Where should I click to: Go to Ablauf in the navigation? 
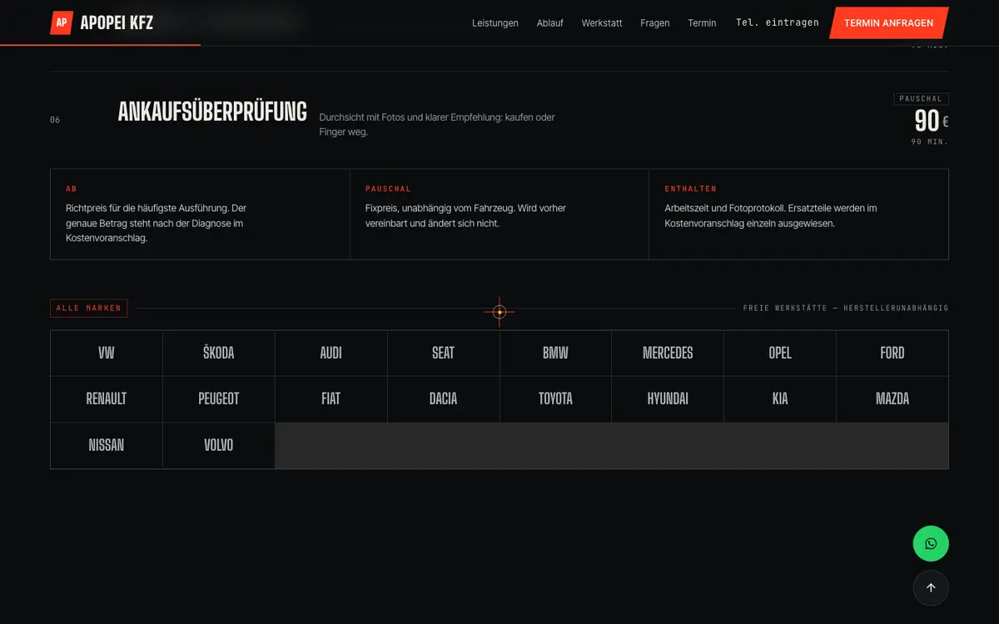[x=550, y=23]
